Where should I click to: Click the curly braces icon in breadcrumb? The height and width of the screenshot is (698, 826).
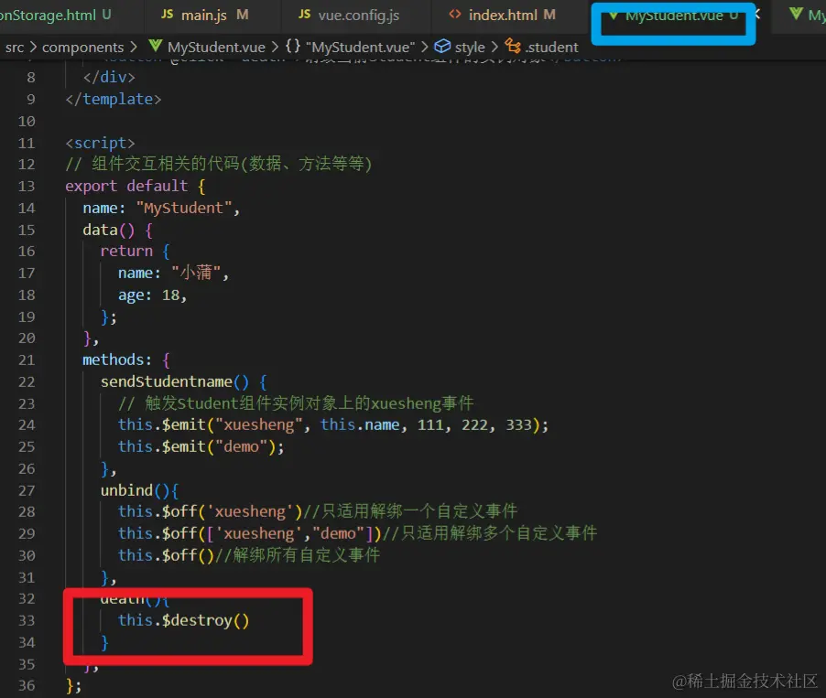tap(293, 47)
